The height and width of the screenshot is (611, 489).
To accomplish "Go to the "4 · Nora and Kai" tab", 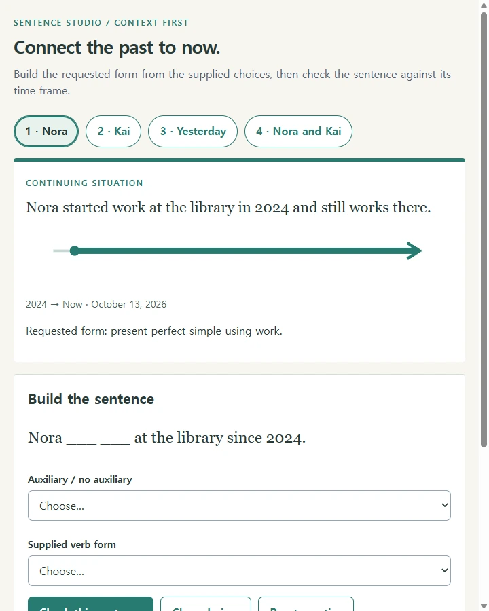I will (298, 131).
